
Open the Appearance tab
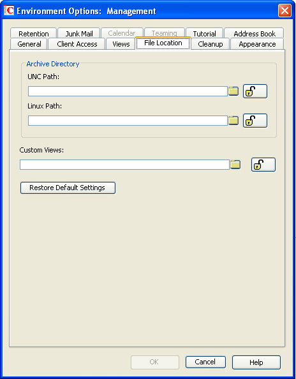(x=257, y=44)
